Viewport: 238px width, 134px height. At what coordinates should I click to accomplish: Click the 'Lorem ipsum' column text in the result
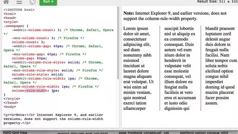point(135,29)
